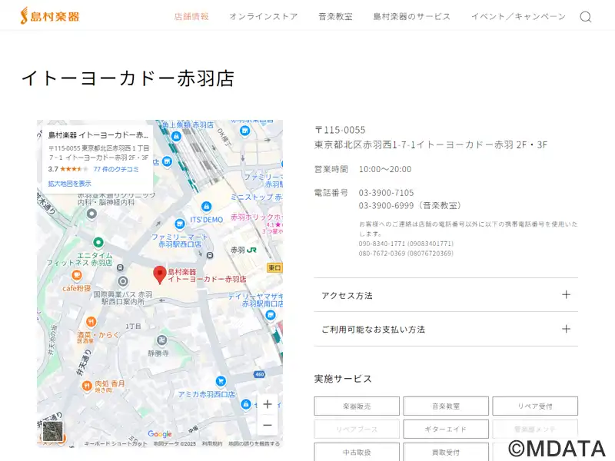Open the map 利用規約 link

pyautogui.click(x=212, y=444)
